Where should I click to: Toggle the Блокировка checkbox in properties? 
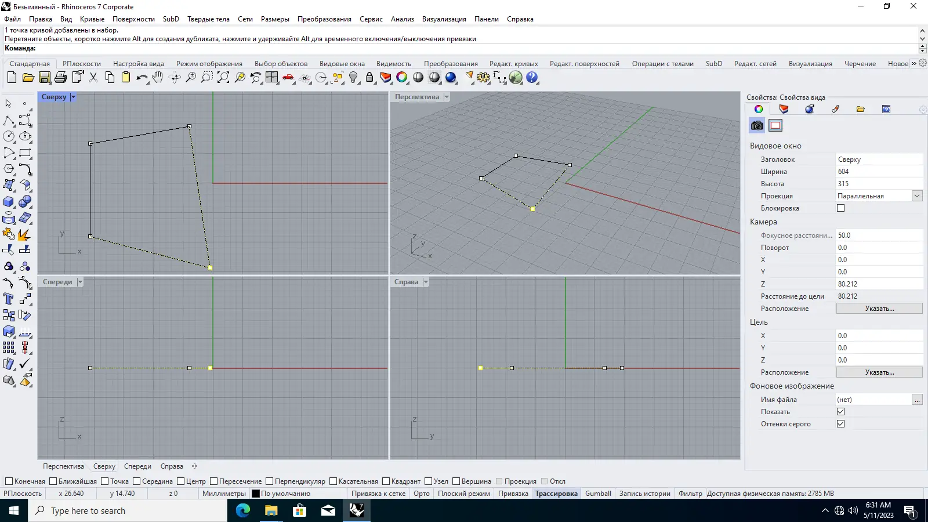tap(840, 208)
